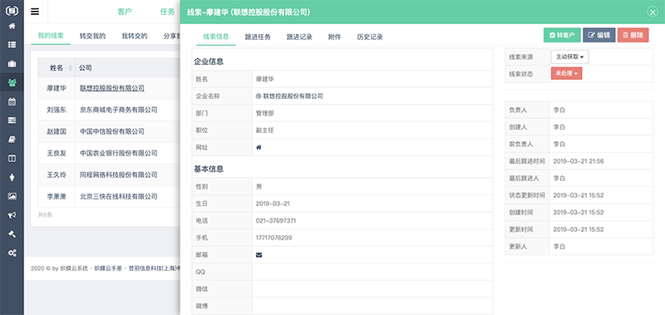
Task: Click 中国中信股份有限公司 in the list
Action: tap(112, 131)
